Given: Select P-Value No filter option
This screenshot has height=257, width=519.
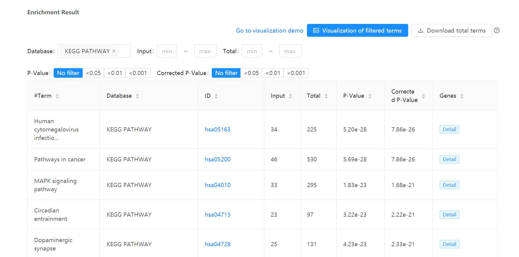Looking at the screenshot, I should tap(68, 73).
